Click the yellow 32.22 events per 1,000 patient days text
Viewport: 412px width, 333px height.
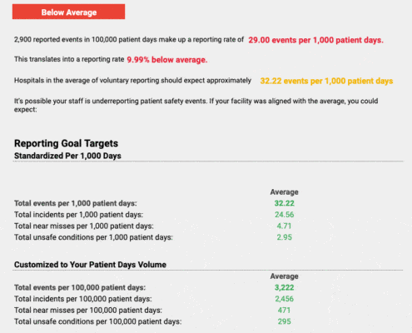coord(326,81)
